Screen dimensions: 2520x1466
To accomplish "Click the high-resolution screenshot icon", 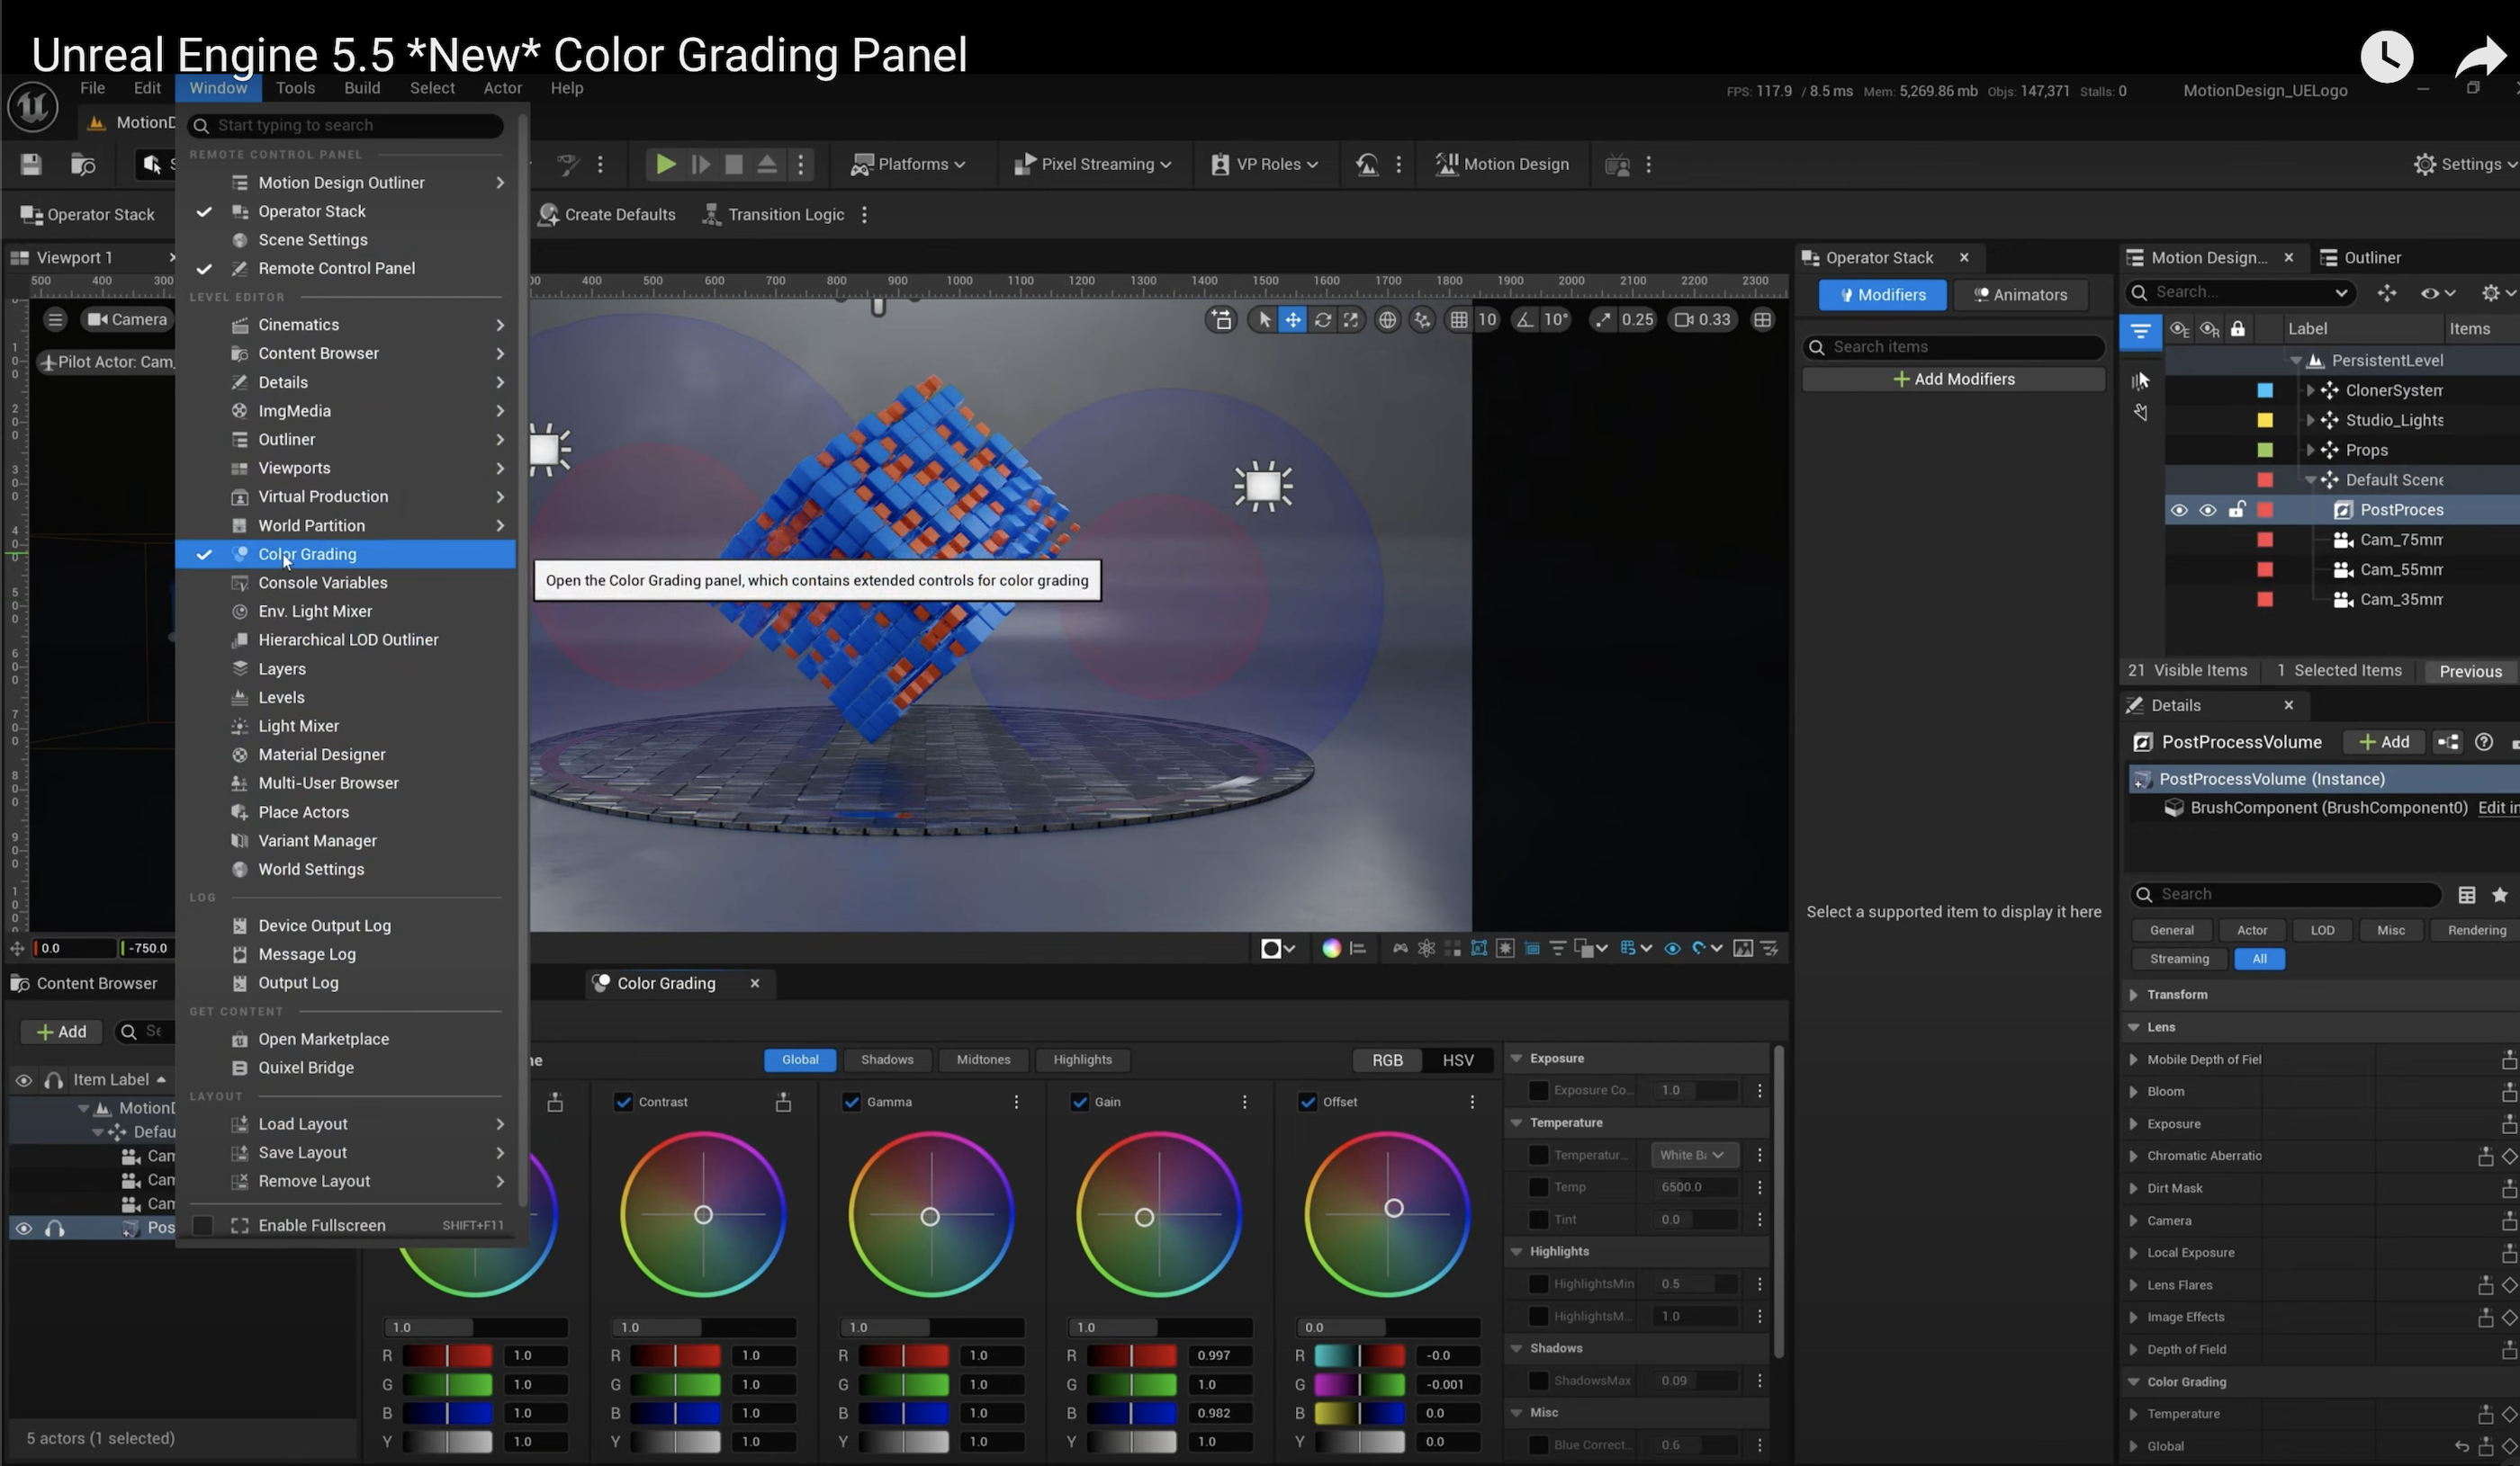I will pyautogui.click(x=1744, y=948).
